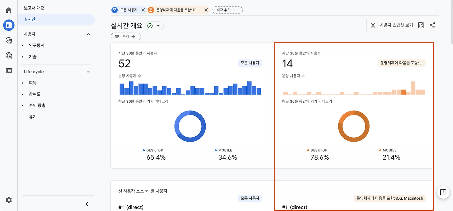The image size is (453, 211).
Task: Expand the 획득 tree item
Action: pos(22,83)
